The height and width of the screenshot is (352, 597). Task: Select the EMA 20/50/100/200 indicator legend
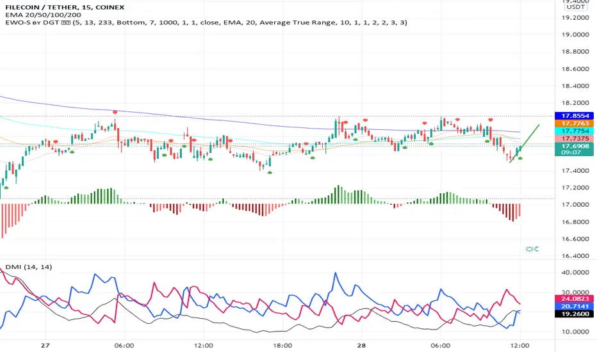(x=43, y=15)
